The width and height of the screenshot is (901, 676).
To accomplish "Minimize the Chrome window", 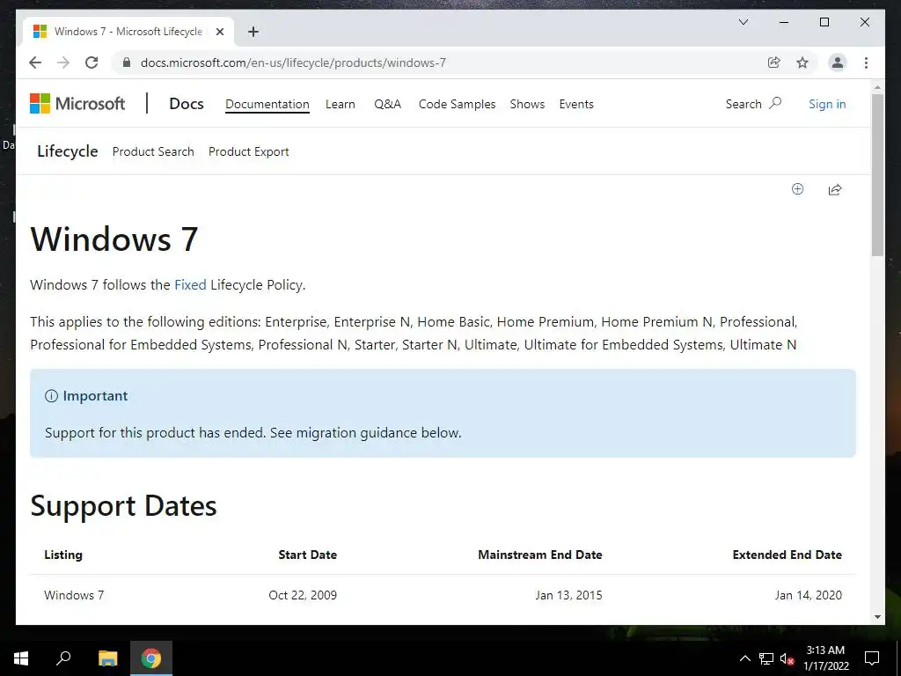I will tap(784, 22).
